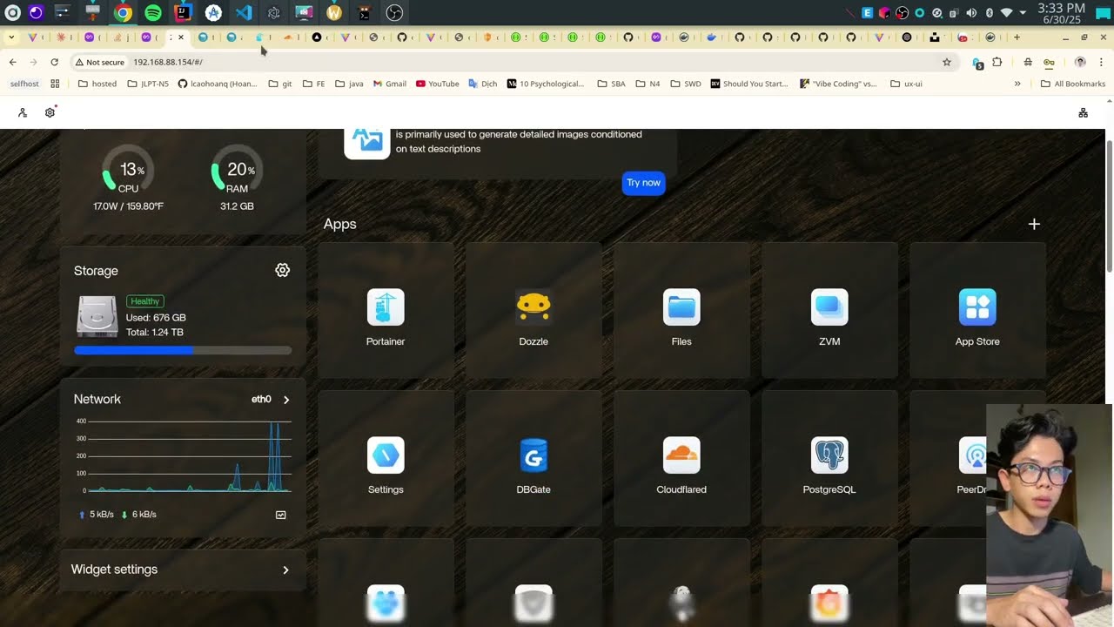
Task: Click the storage usage progress bar
Action: pos(183,350)
